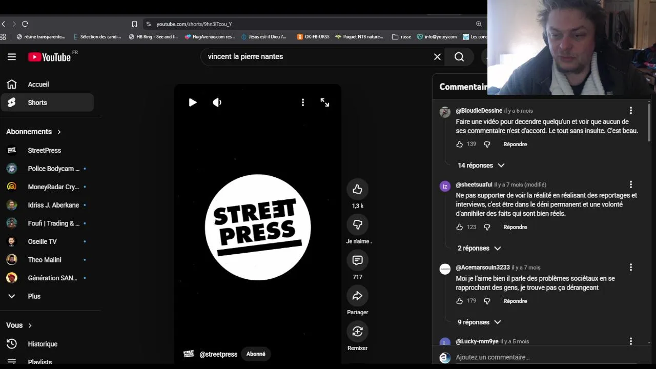Reply to the @Acemarsouin3233 comment
This screenshot has width=656, height=369.
pyautogui.click(x=515, y=301)
